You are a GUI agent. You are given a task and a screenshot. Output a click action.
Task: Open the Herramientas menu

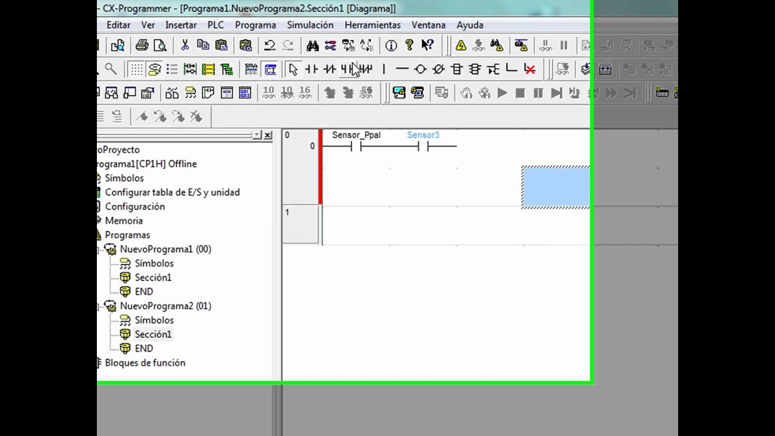[x=372, y=25]
